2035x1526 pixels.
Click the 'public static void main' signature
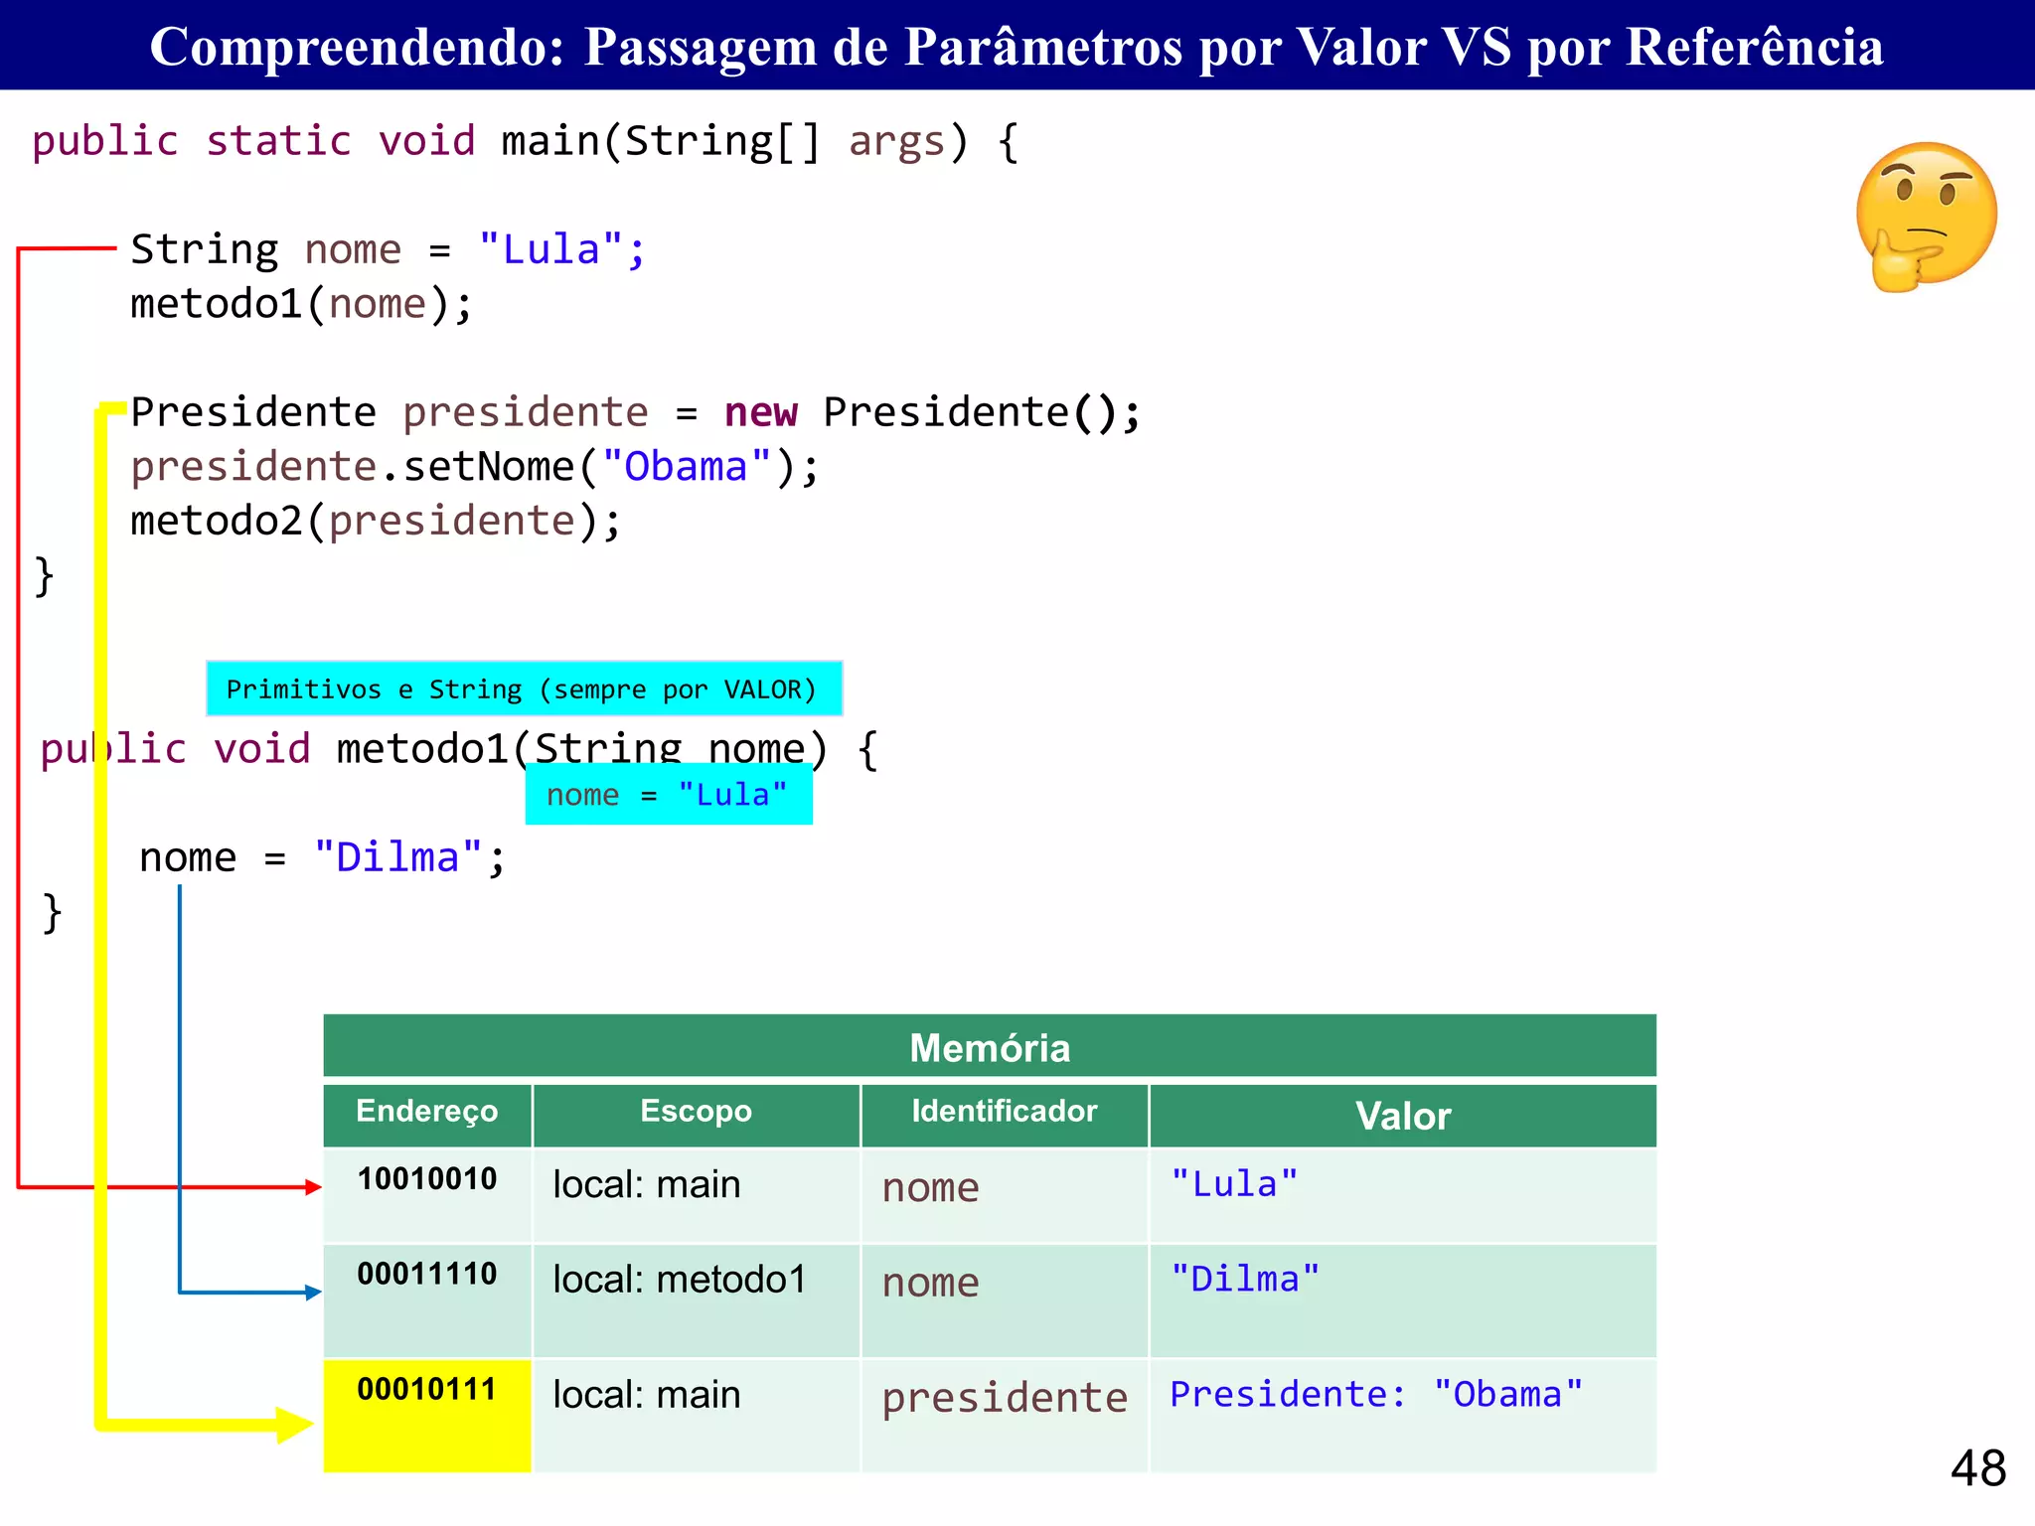(x=526, y=141)
